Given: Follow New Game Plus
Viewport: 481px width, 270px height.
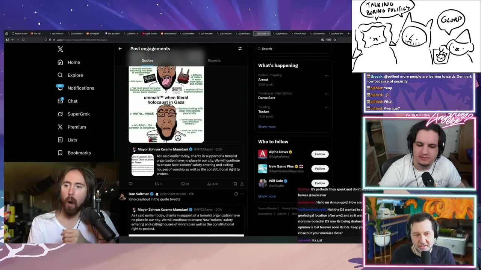Looking at the screenshot, I should pos(320,169).
